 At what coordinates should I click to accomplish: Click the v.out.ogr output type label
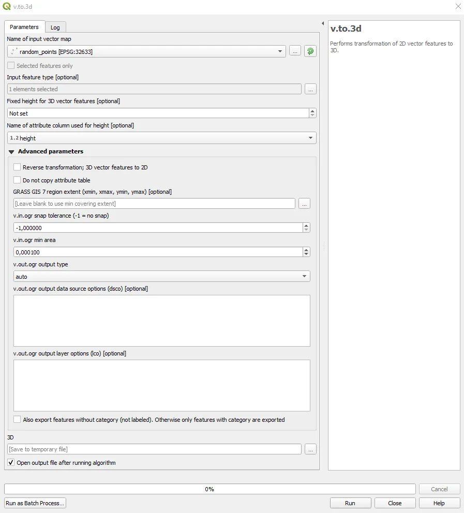coord(40,264)
